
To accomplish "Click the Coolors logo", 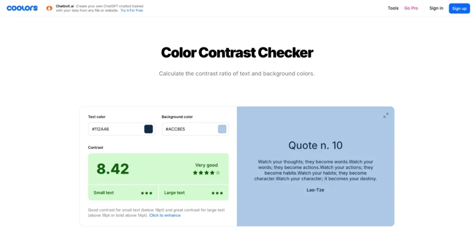I will coord(22,8).
